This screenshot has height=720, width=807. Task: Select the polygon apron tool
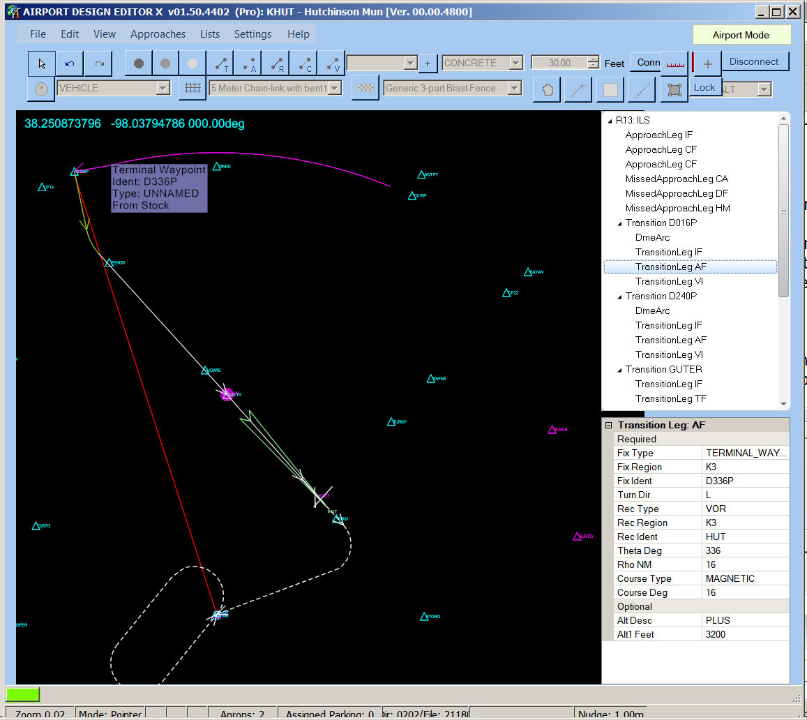547,89
